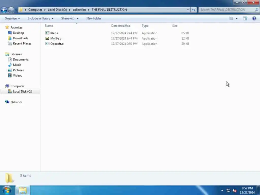Navigate to Computer in the address breadcrumb
The image size is (260, 195).
tap(35, 10)
